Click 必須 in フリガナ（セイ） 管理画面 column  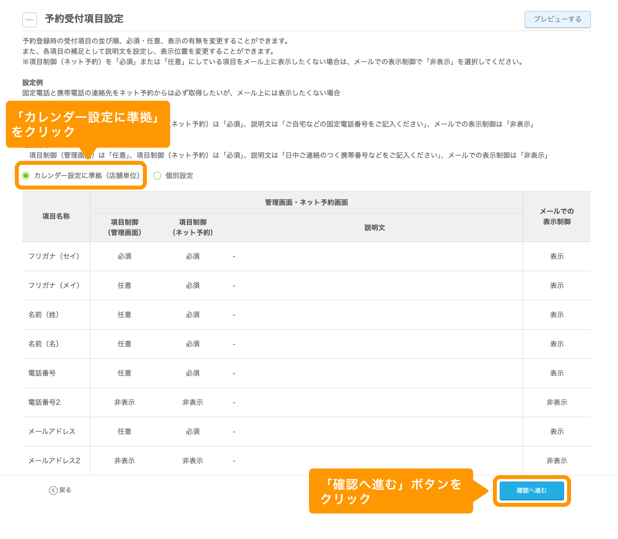click(x=125, y=256)
